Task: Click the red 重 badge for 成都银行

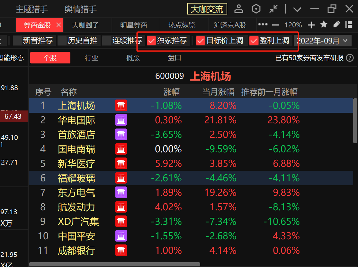Action: tap(121, 251)
